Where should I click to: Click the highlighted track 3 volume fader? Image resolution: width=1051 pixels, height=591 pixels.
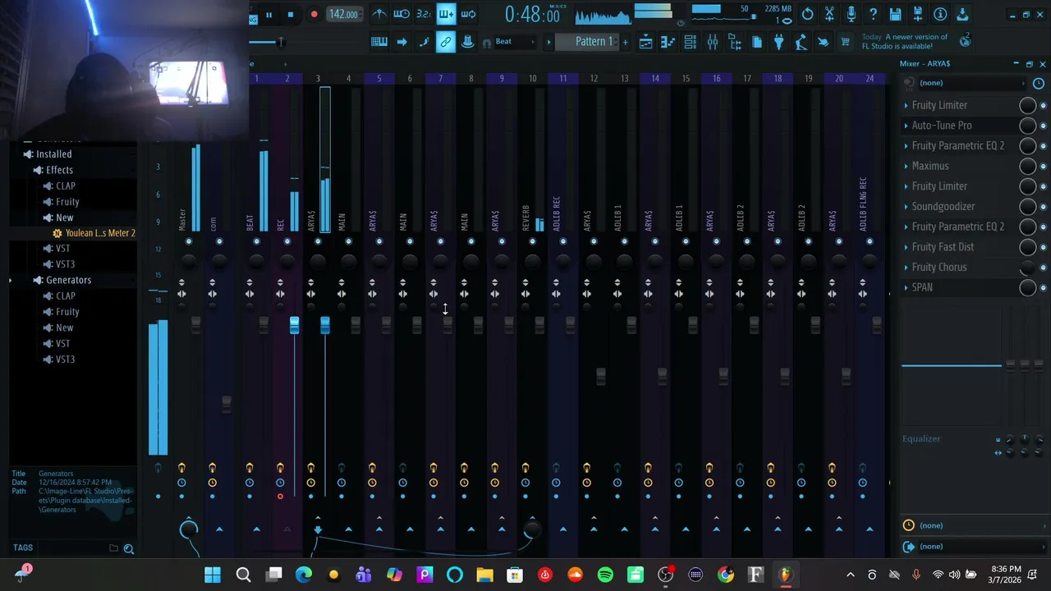coord(324,326)
